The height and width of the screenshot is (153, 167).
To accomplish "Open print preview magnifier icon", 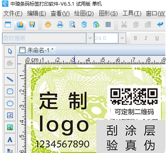I will point(72,24).
